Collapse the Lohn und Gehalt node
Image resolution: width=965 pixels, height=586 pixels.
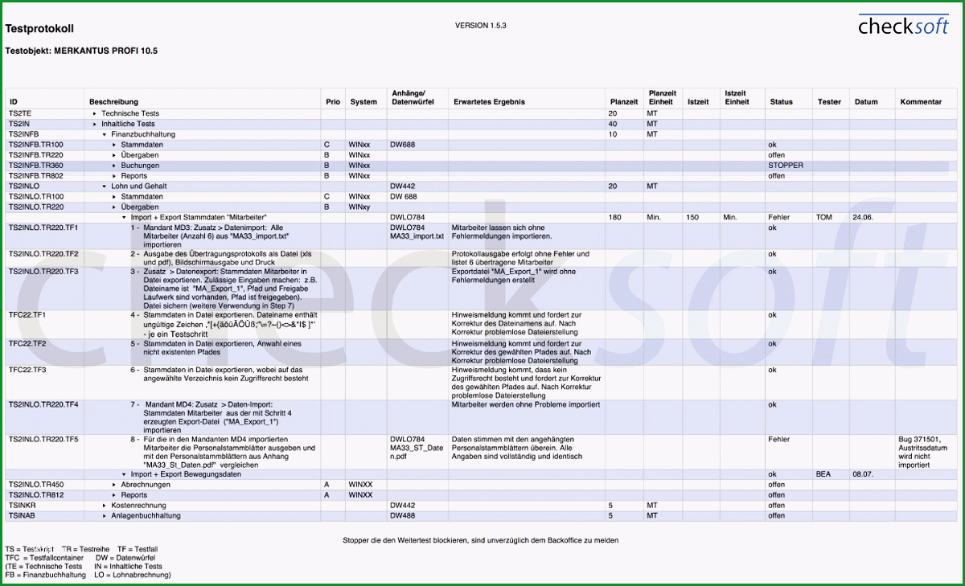(x=105, y=186)
